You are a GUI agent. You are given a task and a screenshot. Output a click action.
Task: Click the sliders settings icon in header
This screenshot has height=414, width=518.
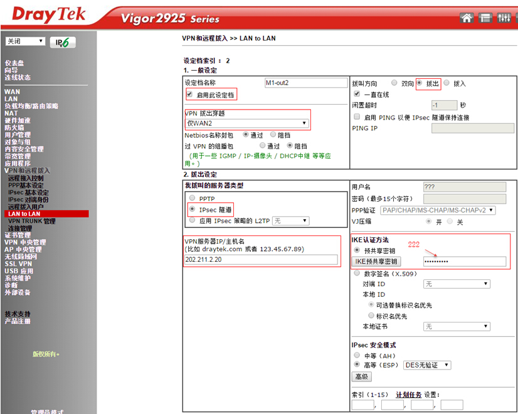pyautogui.click(x=504, y=18)
